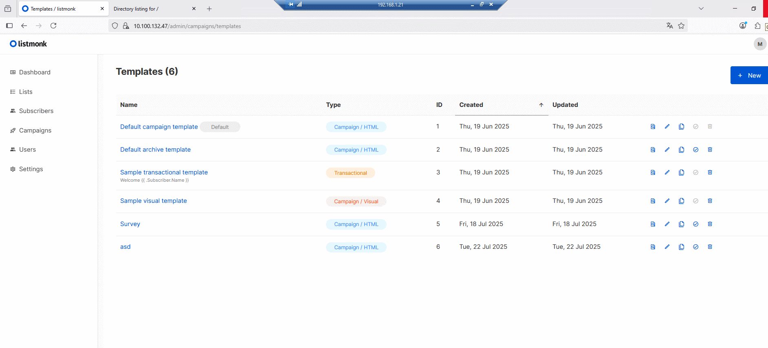Image resolution: width=768 pixels, height=348 pixels.
Task: Edit the Sample visual template
Action: (667, 201)
